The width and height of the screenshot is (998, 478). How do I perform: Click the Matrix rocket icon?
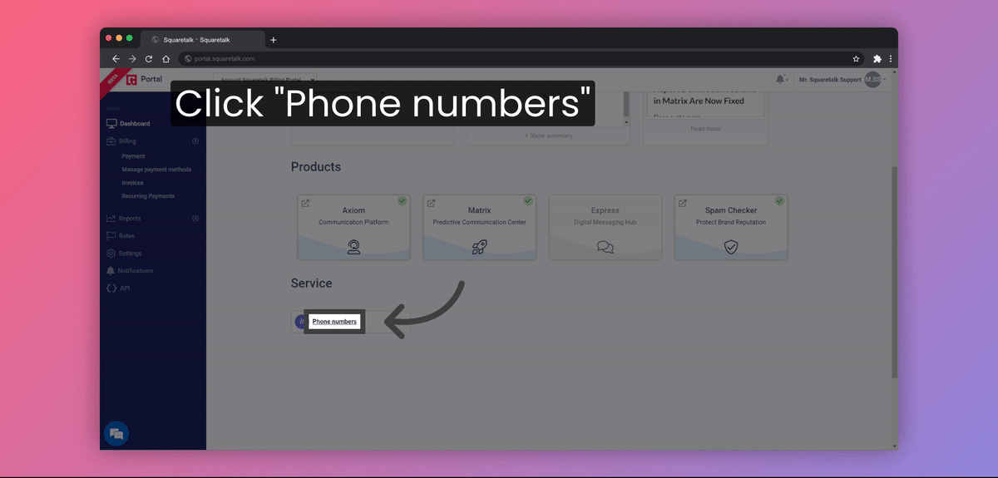pyautogui.click(x=479, y=247)
